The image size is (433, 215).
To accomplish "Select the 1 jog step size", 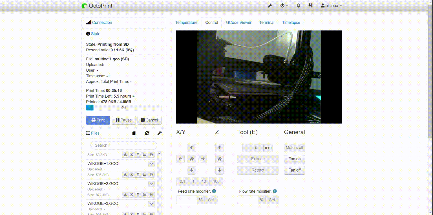I will click(x=193, y=181).
